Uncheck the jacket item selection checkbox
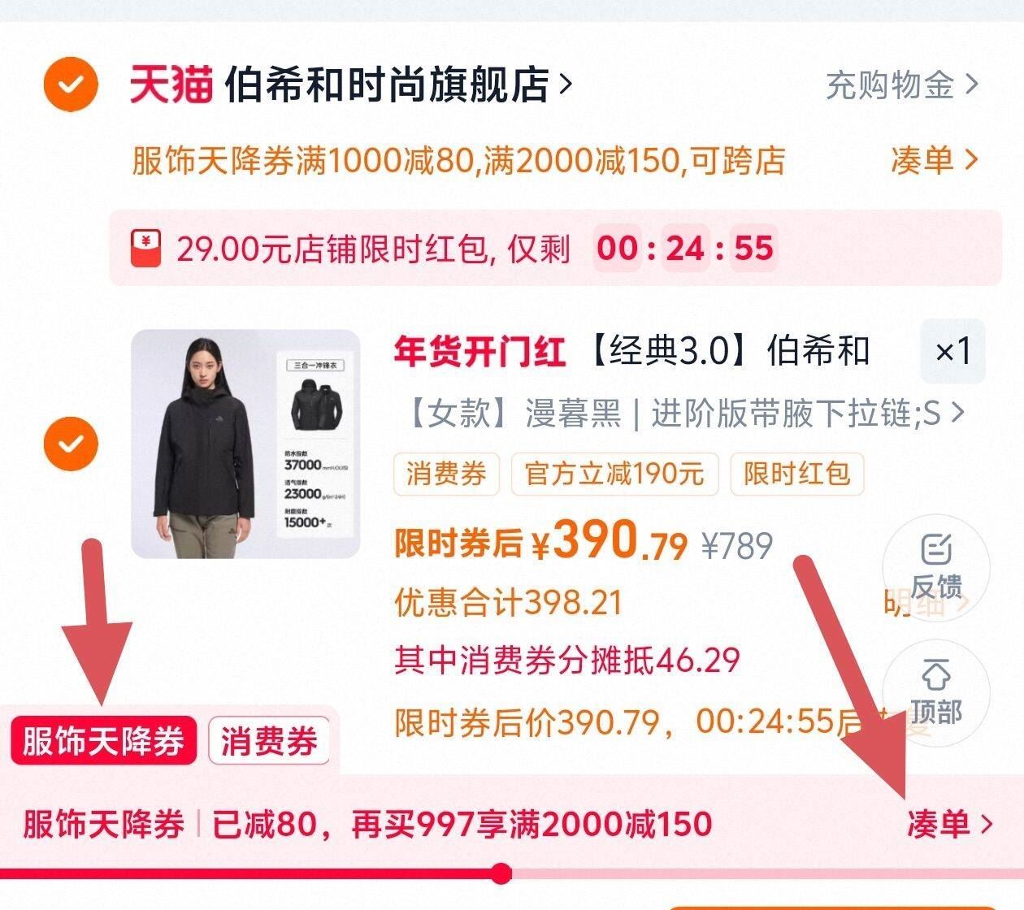Viewport: 1024px width, 910px height. (x=71, y=444)
